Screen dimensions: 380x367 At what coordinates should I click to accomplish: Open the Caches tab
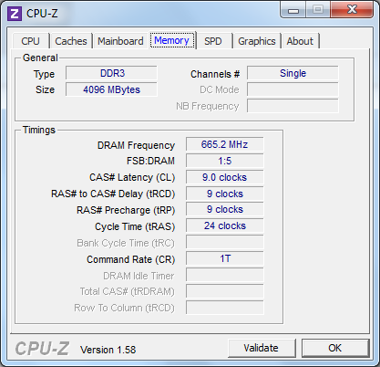click(x=71, y=41)
